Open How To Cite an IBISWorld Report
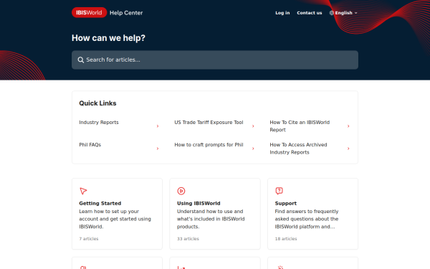Screen dimensions: 430x269 click(300, 126)
